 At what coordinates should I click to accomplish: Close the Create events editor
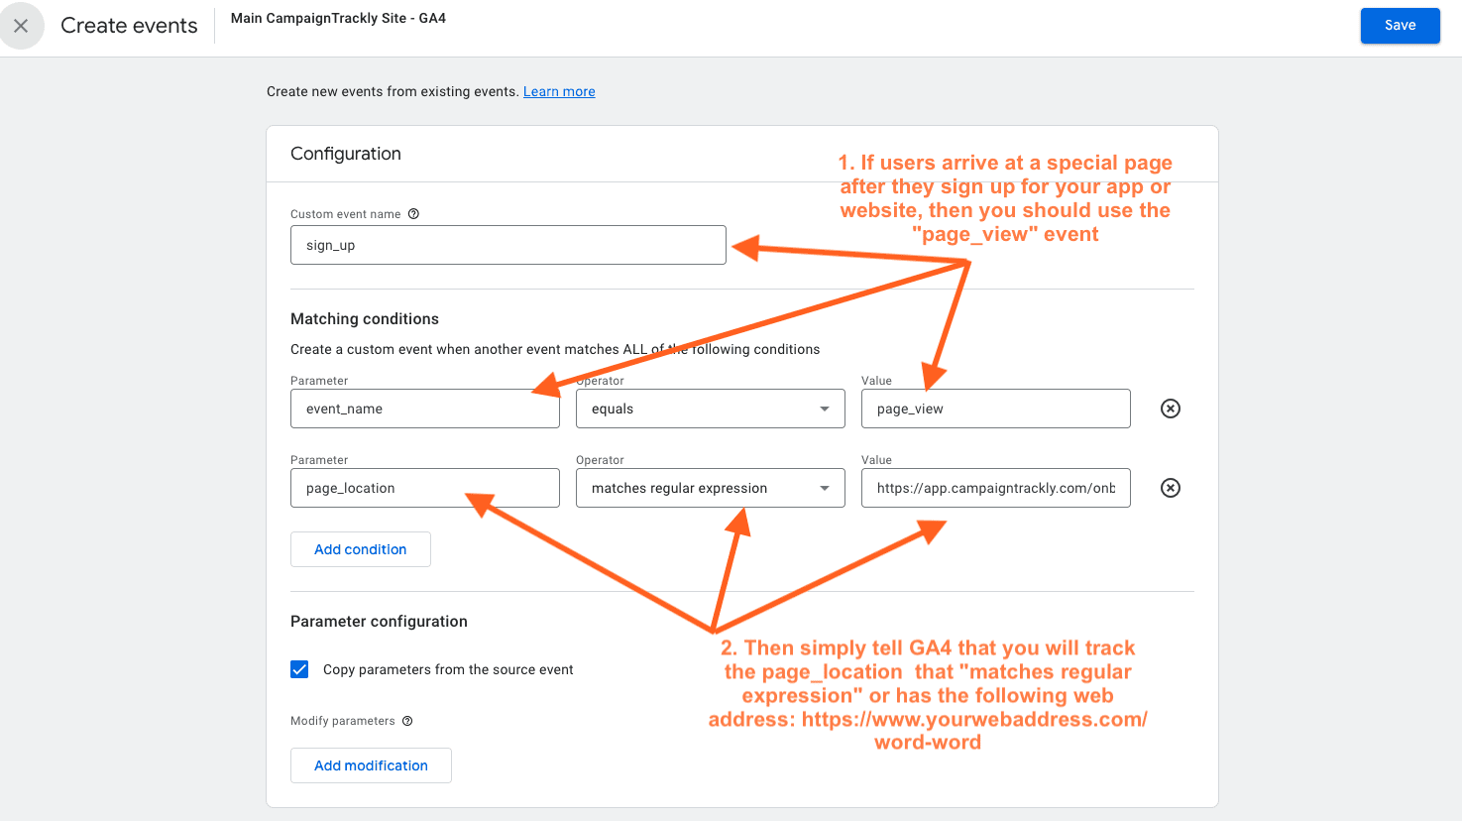click(22, 25)
